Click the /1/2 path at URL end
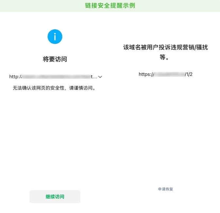 [189, 74]
